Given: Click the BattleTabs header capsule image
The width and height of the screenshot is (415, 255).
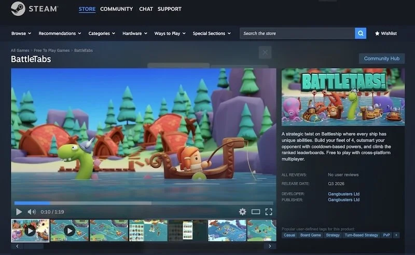Looking at the screenshot, I should pos(343,97).
